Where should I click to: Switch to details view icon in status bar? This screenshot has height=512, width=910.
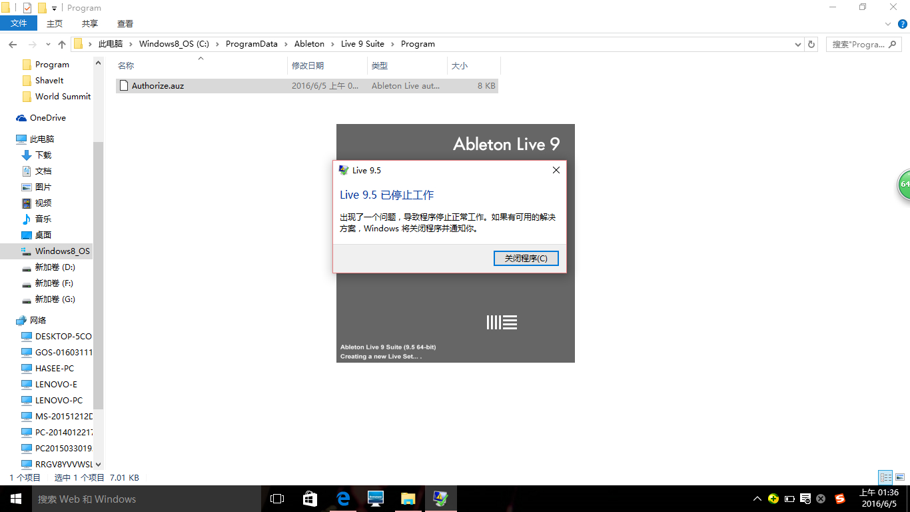click(885, 477)
